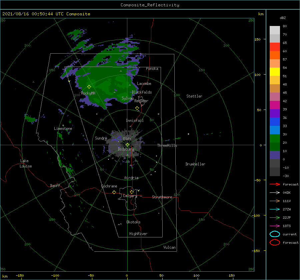Click the Airdrie label
This screenshot has height=280, width=300.
(131, 178)
